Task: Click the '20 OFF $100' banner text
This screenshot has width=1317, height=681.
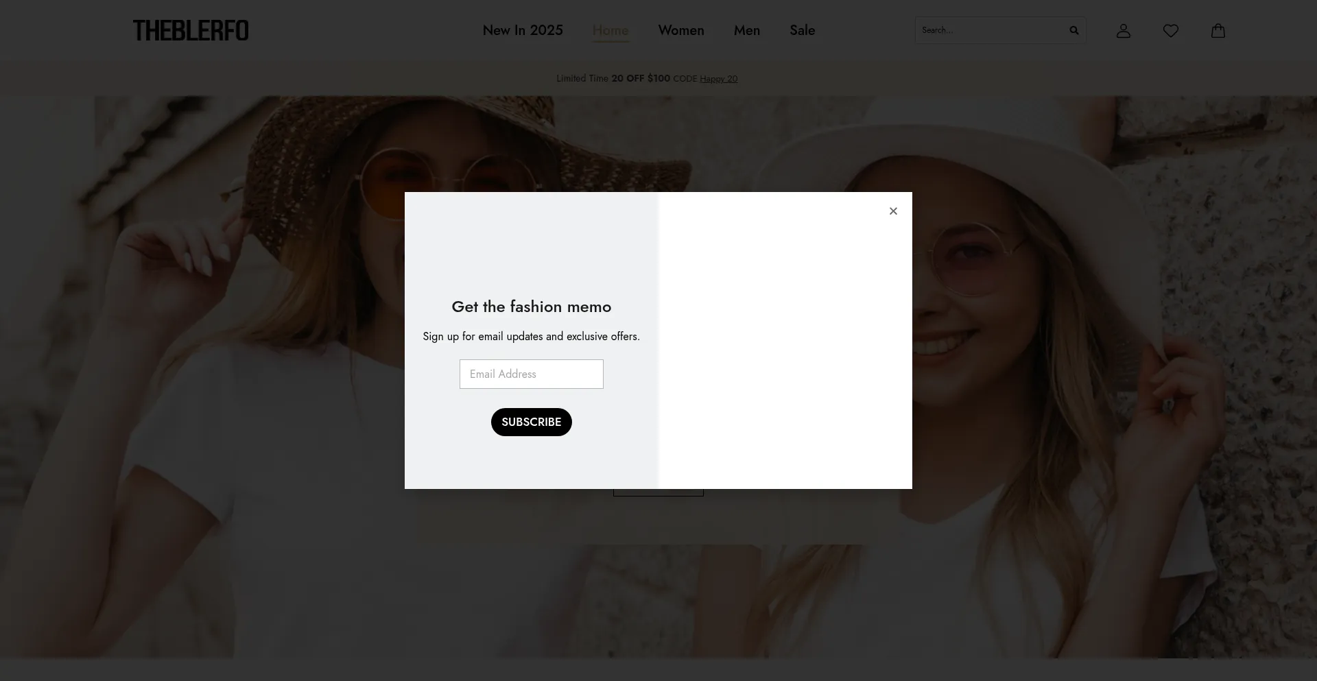Action: [x=640, y=79]
